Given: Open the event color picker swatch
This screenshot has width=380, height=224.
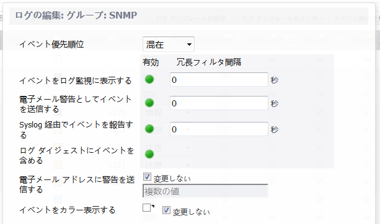Looking at the screenshot, I should (x=147, y=207).
